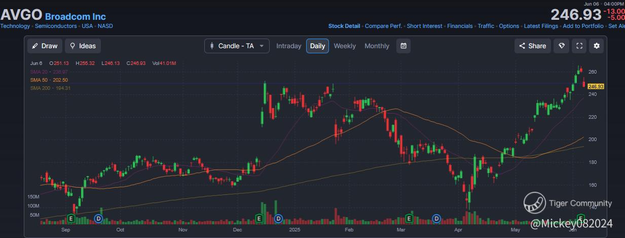Click the 150M volume axis label
This screenshot has height=238, width=625.
click(x=33, y=196)
